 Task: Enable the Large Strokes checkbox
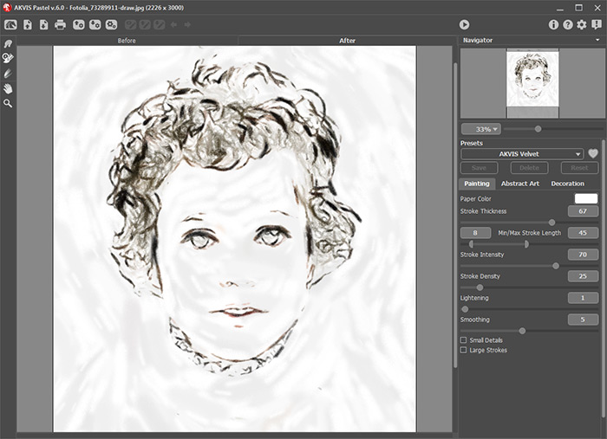(x=463, y=350)
